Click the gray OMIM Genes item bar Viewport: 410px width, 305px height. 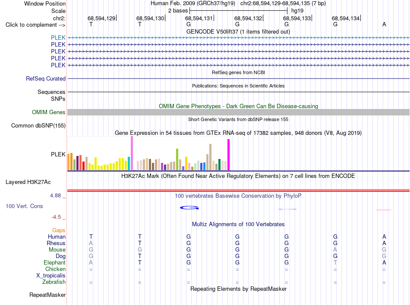pyautogui.click(x=238, y=112)
